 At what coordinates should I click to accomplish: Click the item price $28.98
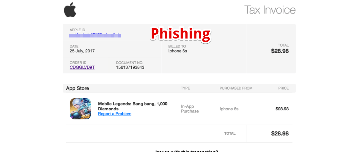tap(282, 109)
